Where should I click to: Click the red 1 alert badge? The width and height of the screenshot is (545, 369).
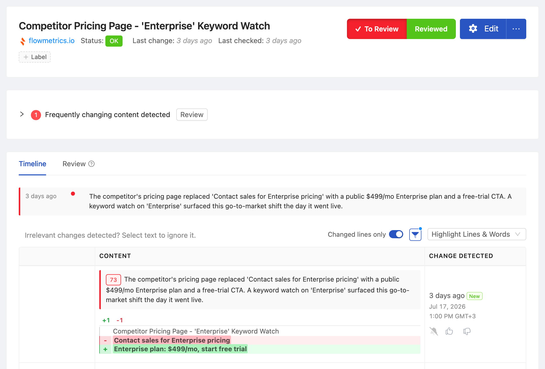(x=36, y=115)
